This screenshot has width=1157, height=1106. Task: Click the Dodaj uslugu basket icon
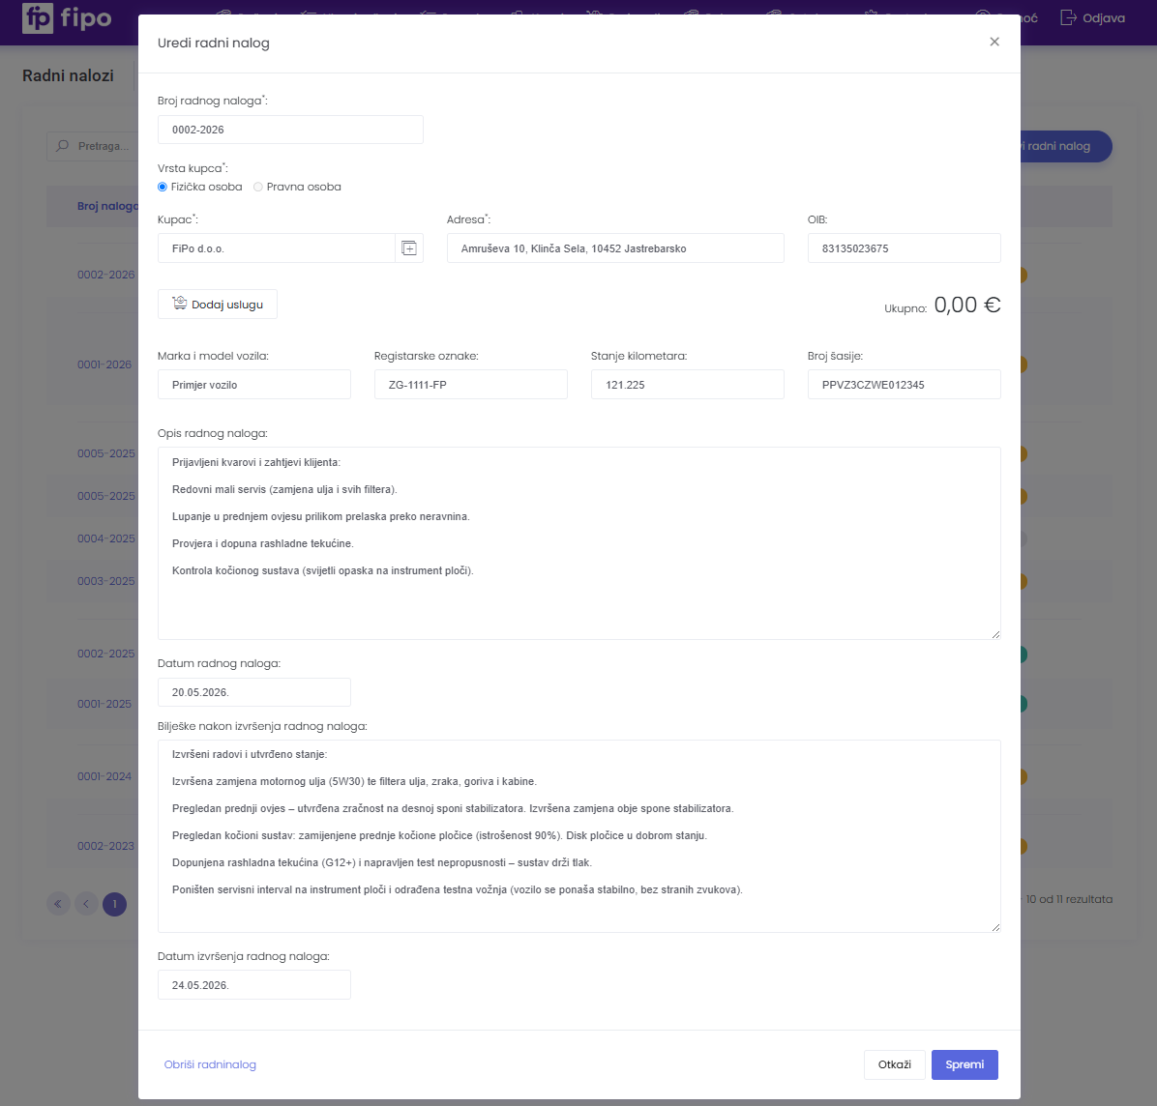point(179,303)
